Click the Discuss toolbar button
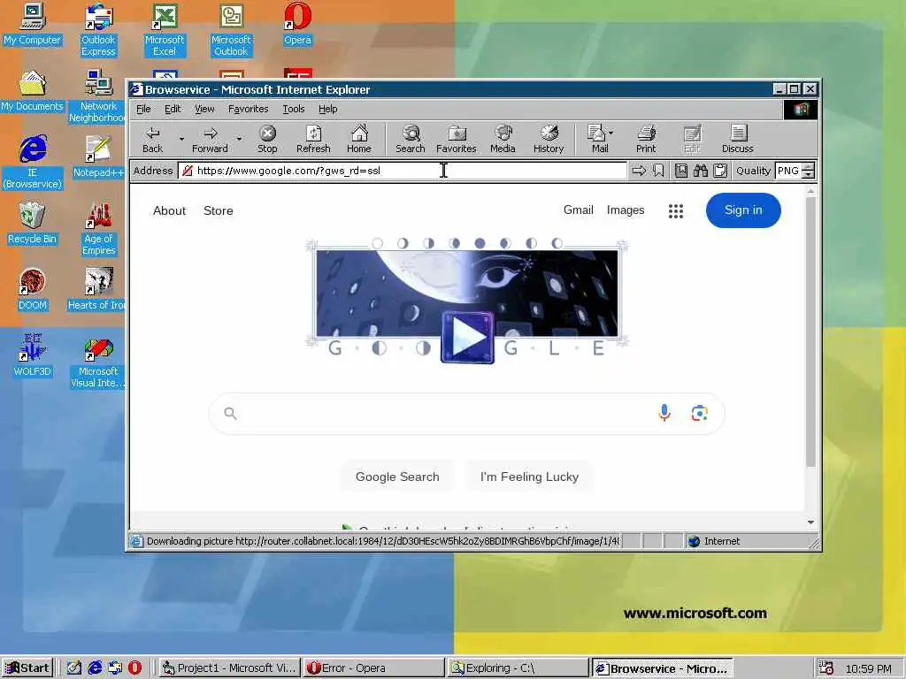The image size is (906, 679). coord(738,139)
